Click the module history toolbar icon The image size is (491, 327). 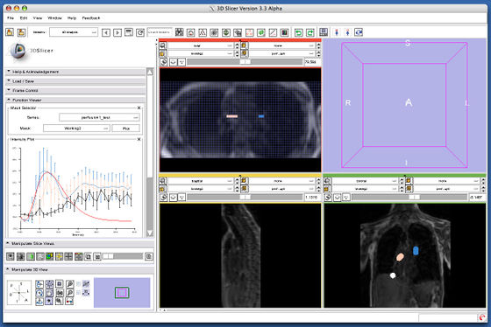coord(129,32)
